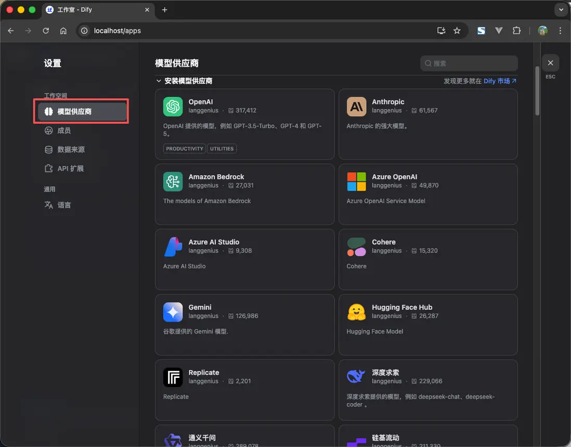Viewport: 571px width, 447px height.
Task: Open the Dify 市场 link
Action: pos(500,81)
